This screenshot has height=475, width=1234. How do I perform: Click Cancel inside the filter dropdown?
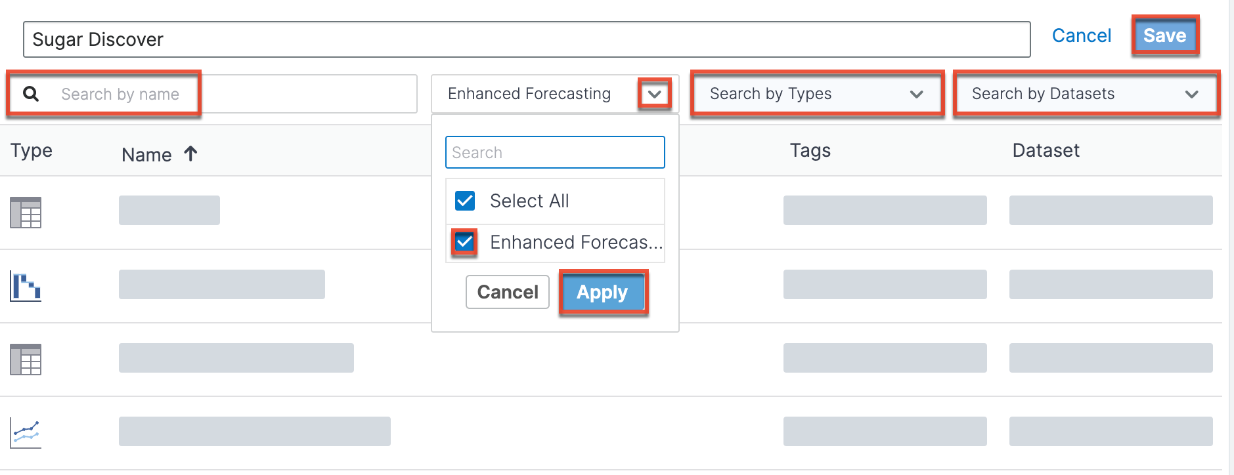pos(507,292)
